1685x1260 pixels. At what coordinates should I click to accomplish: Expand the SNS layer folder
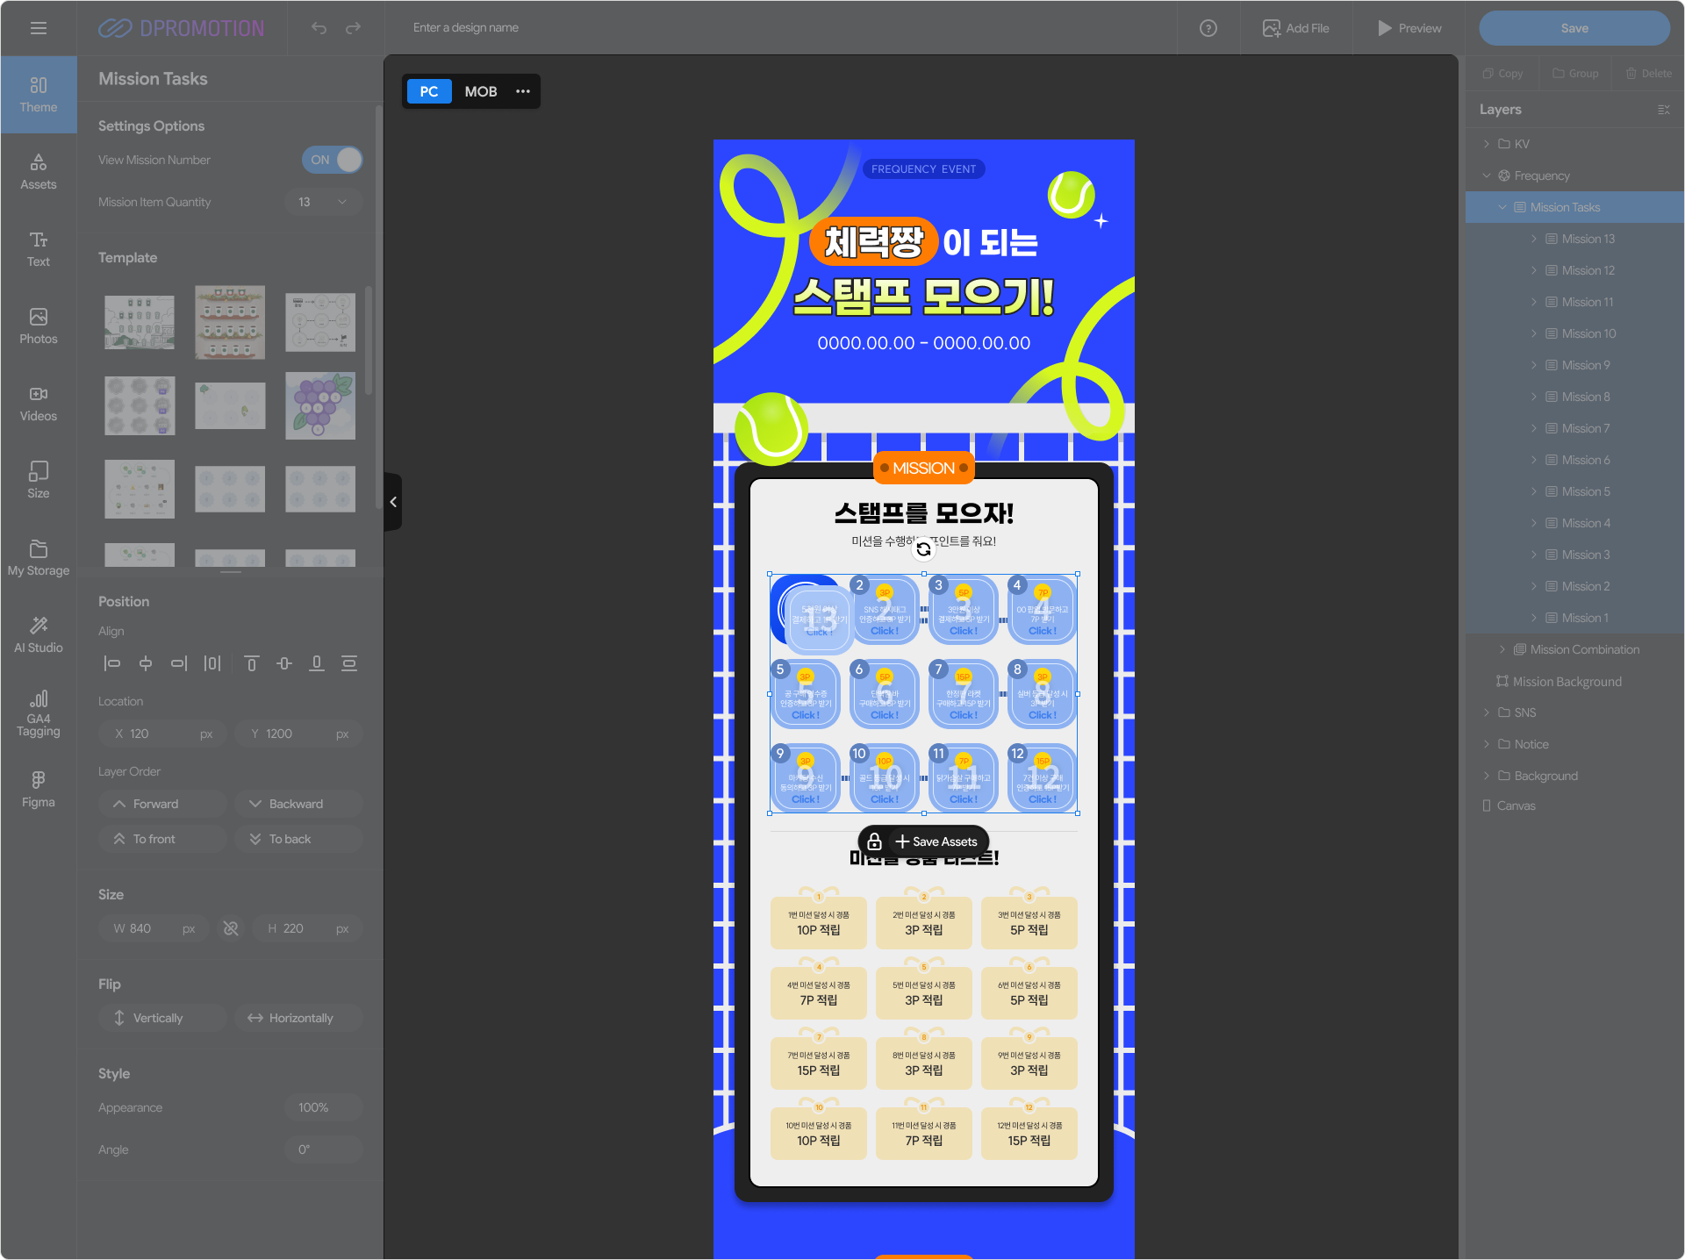click(x=1487, y=712)
